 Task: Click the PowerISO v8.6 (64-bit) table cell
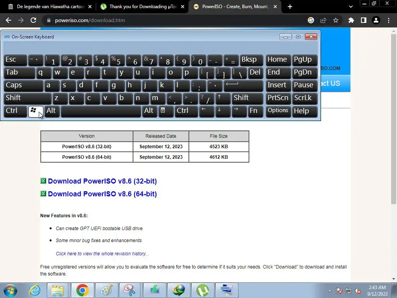(x=86, y=157)
